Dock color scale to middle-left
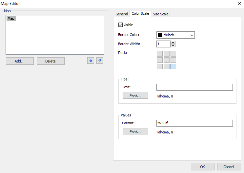The height and width of the screenshot is (173, 244). [160, 60]
